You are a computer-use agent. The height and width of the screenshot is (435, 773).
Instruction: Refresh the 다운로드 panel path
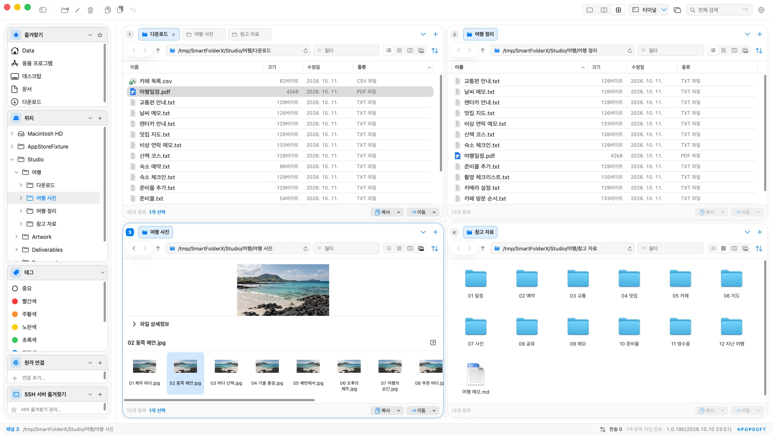point(306,51)
